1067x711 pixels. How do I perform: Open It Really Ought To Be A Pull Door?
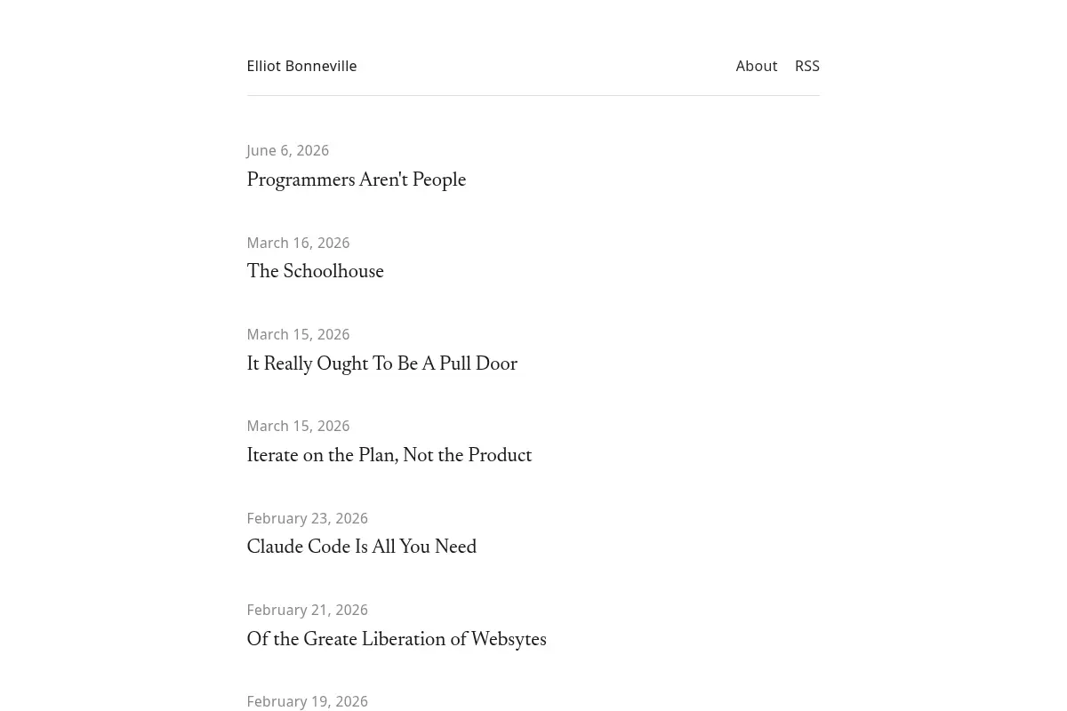click(381, 364)
